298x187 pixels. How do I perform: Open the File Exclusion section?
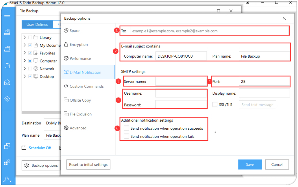[x=88, y=114]
